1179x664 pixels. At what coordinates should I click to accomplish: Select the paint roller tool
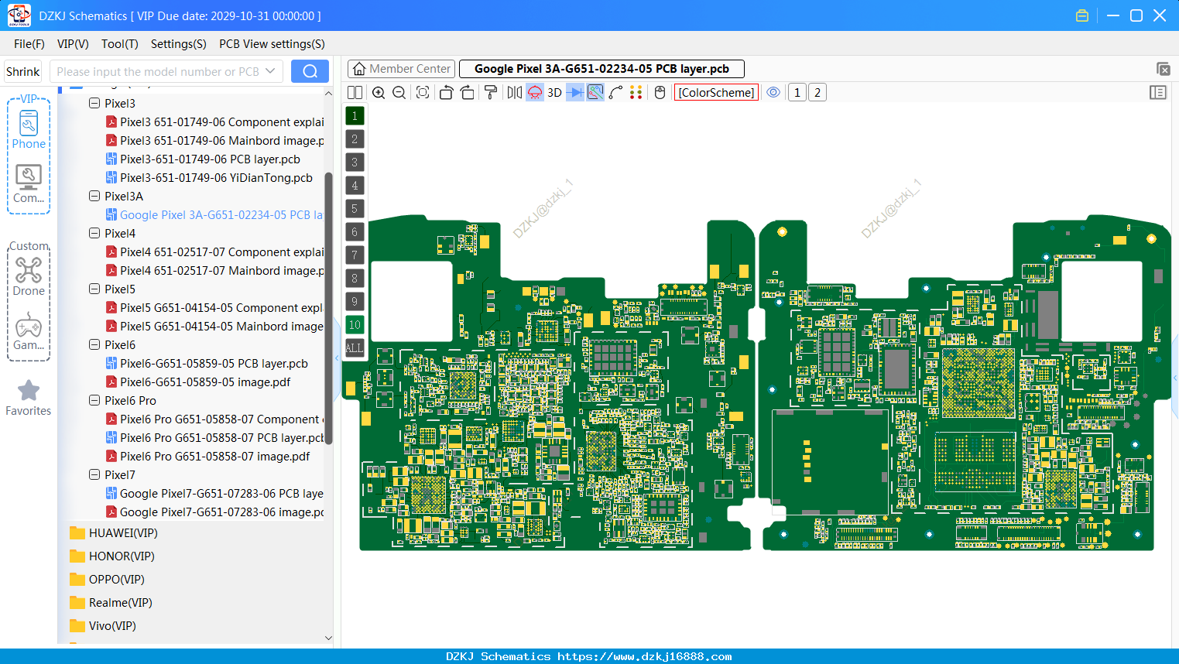pyautogui.click(x=491, y=92)
